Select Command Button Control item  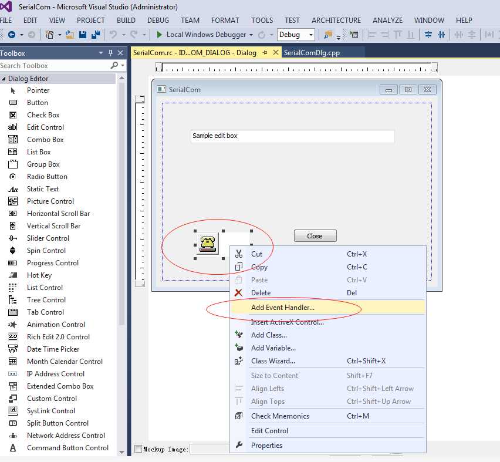point(58,448)
